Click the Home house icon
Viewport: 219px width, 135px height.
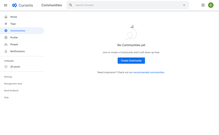(6, 17)
